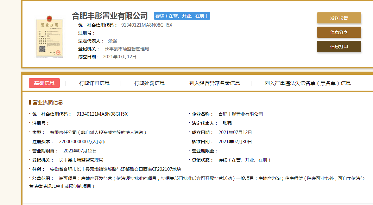The image size is (373, 205).
Task: Click the 核准日期 value 2021年07月30日
Action: point(235,142)
